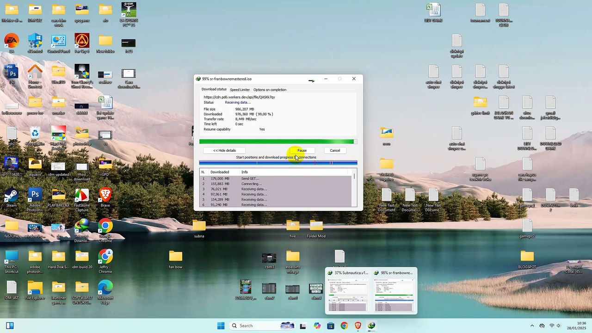592x333 pixels.
Task: Select the gamepc2 text file
Action: (527, 228)
